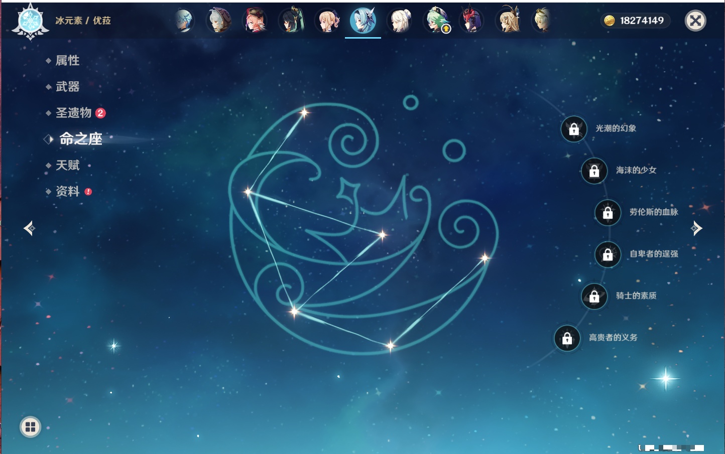Open the 自卑者的逞强 constellation label

654,254
